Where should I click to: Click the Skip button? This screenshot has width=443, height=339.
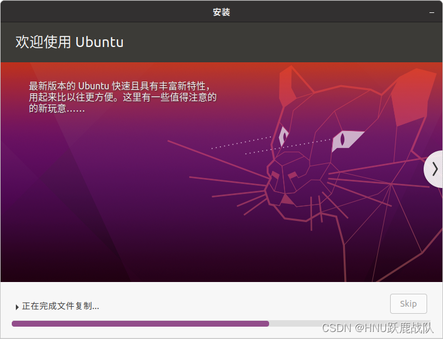(x=408, y=304)
